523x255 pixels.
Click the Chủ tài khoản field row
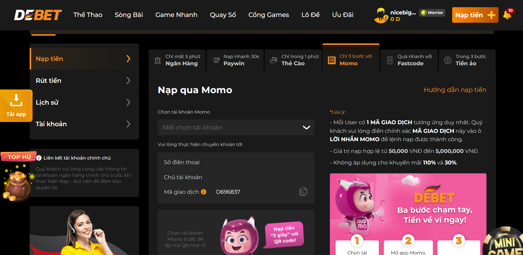point(236,177)
